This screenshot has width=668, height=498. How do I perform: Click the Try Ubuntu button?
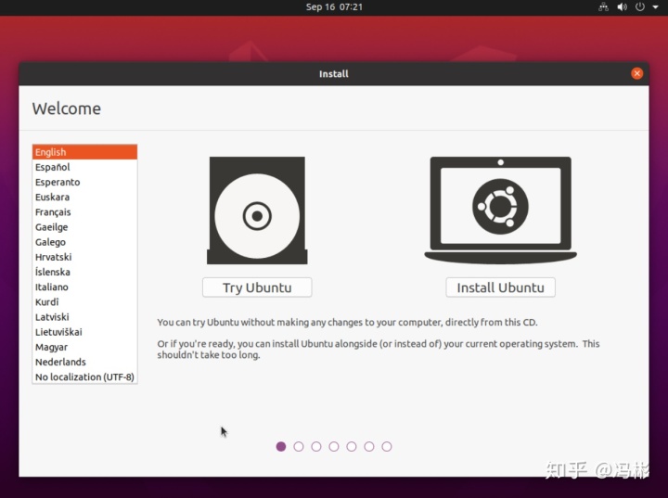click(x=257, y=287)
